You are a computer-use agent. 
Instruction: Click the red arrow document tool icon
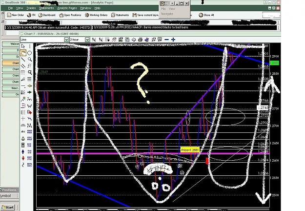pyautogui.click(x=30, y=112)
